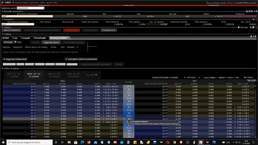The height and width of the screenshot is (145, 258).
Task: Click the first square icon in the Pannello quotazioni header
Action: (247, 11)
